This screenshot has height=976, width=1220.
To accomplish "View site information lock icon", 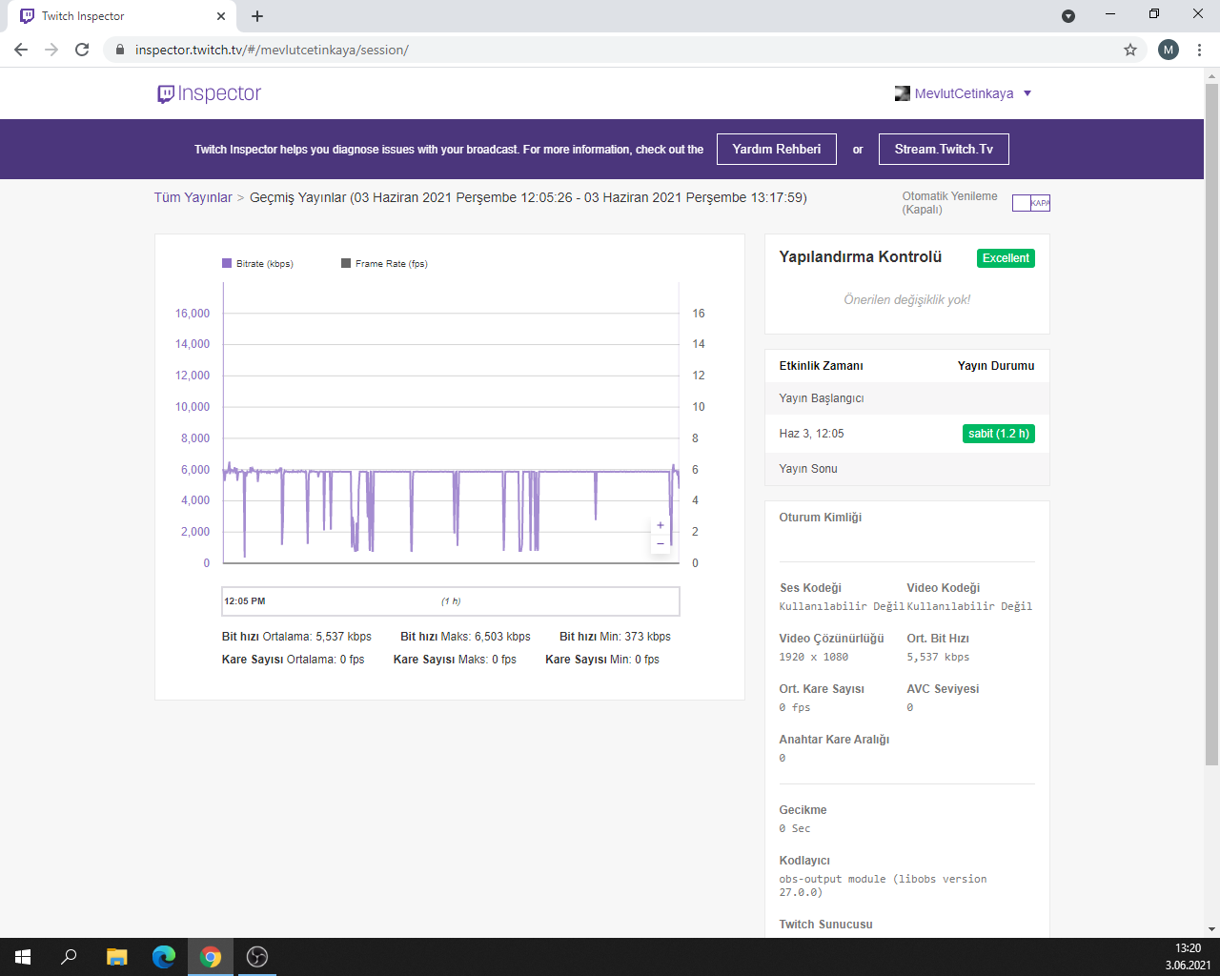I will [x=119, y=50].
